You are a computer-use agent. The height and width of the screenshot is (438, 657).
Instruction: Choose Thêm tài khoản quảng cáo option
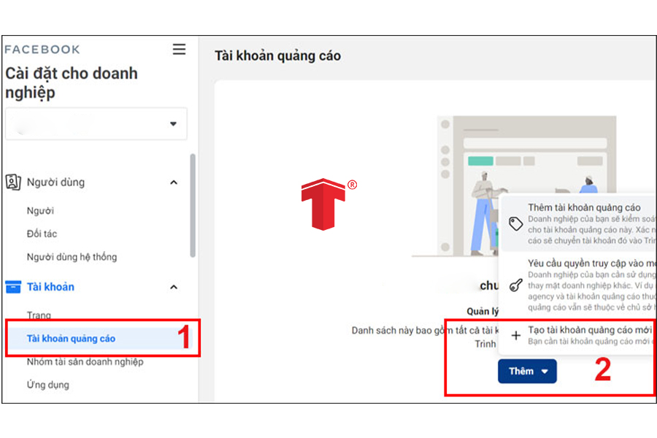pos(578,223)
